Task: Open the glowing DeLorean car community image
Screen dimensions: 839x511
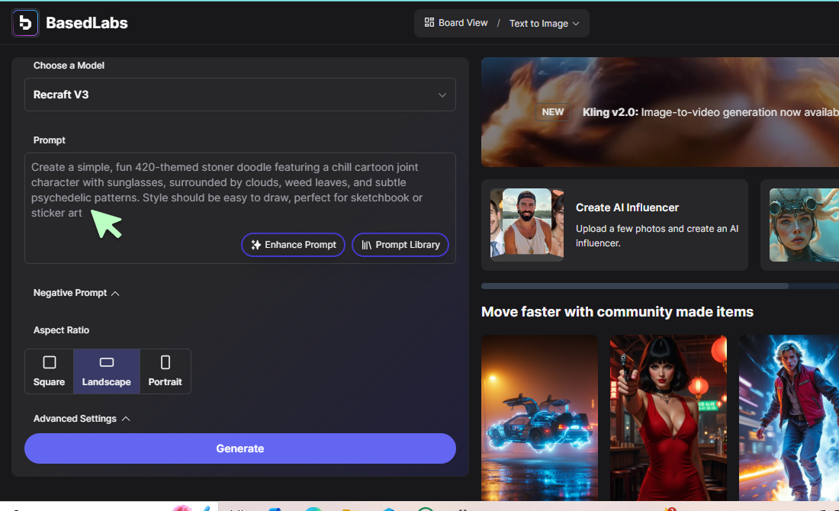Action: coord(539,417)
